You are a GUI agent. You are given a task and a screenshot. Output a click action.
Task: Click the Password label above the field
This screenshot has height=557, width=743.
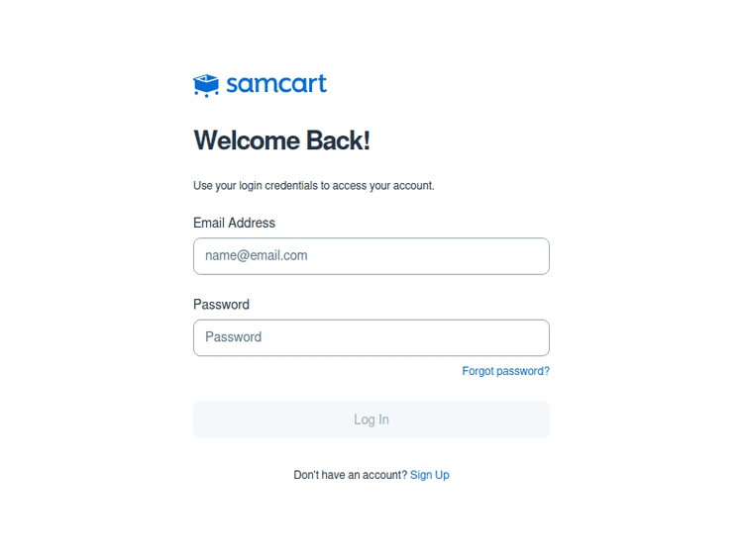221,304
